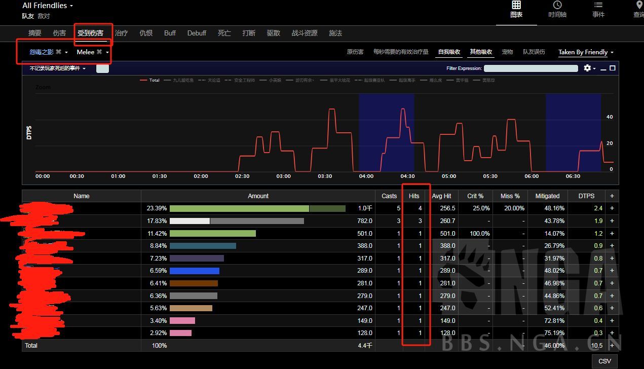Open chart settings gear icon
This screenshot has width=644, height=369.
coord(588,68)
